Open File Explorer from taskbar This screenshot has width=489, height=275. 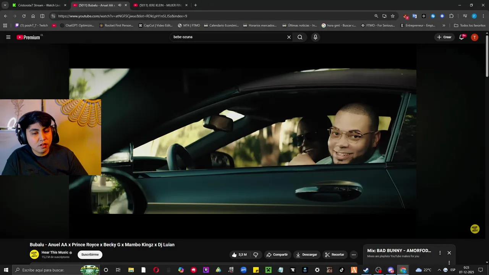tap(131, 270)
